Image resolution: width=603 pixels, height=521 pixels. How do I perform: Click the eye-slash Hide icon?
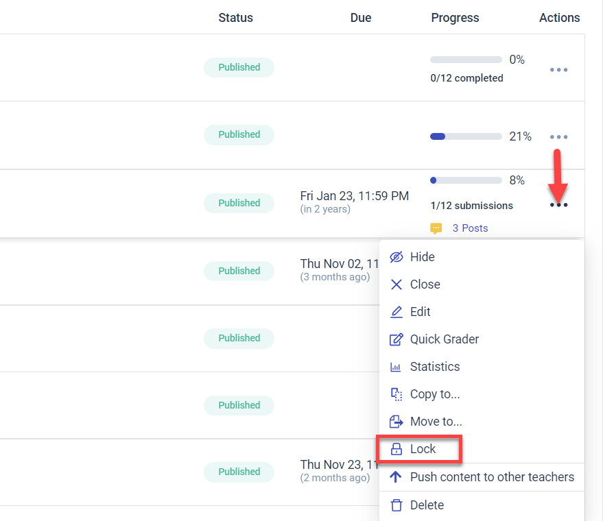click(396, 256)
